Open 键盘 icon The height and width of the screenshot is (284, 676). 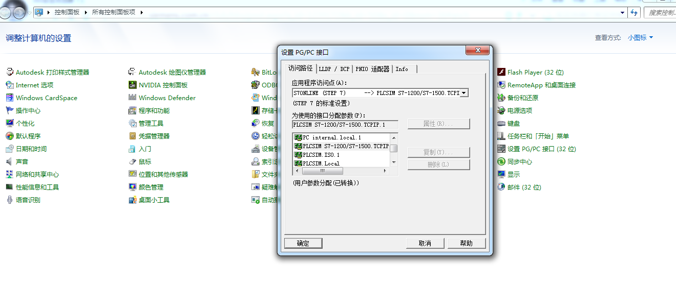[501, 123]
